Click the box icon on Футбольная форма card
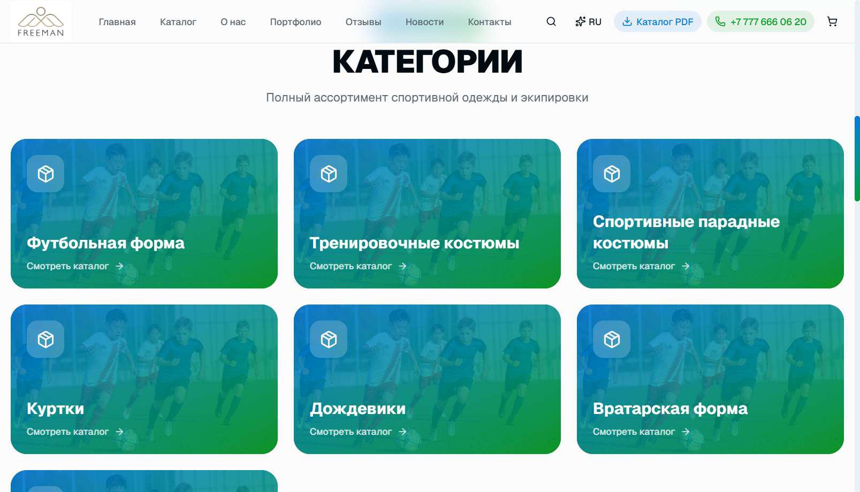 click(x=45, y=174)
